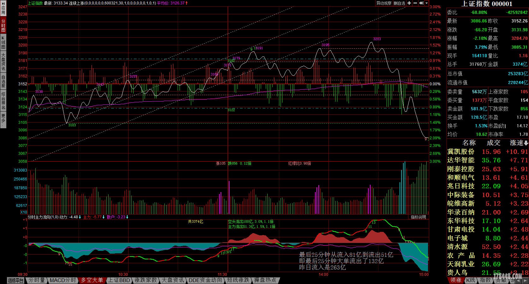Open the dropdown arrow beside the chart toolbar
Image resolution: width=529 pixels, height=284 pixels.
point(426,3)
